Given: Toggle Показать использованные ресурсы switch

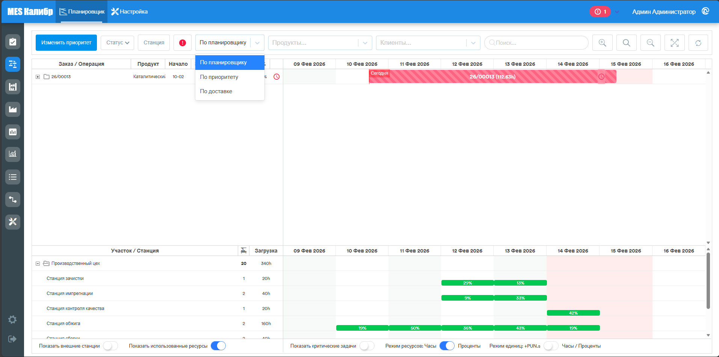Looking at the screenshot, I should click(218, 346).
